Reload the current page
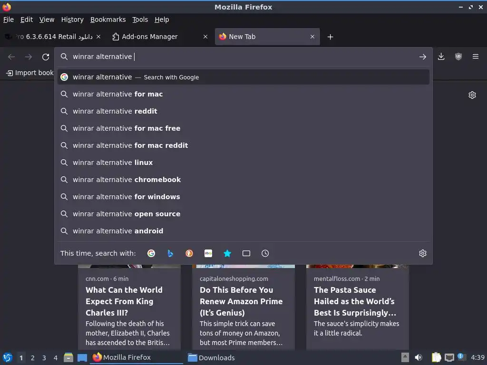487x365 pixels. (46, 57)
